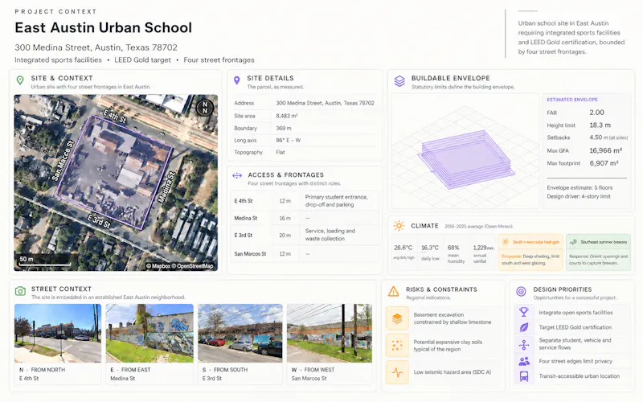Click the FAR value 2.00
Image resolution: width=643 pixels, height=402 pixels.
tap(596, 113)
